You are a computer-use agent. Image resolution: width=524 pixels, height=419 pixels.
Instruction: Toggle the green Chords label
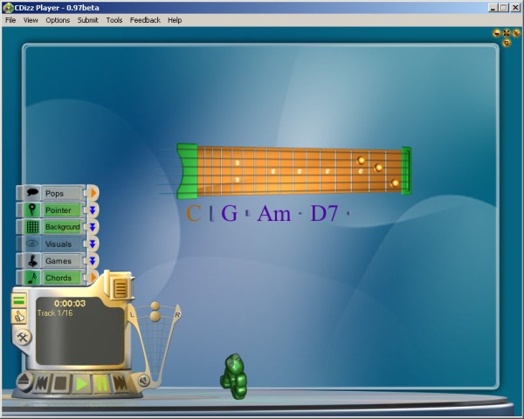click(x=61, y=278)
